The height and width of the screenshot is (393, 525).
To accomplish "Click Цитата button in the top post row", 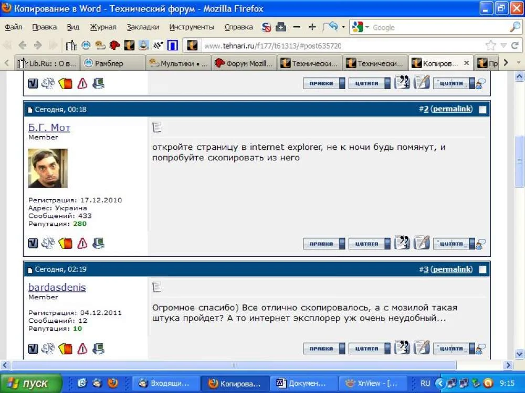I will (369, 83).
